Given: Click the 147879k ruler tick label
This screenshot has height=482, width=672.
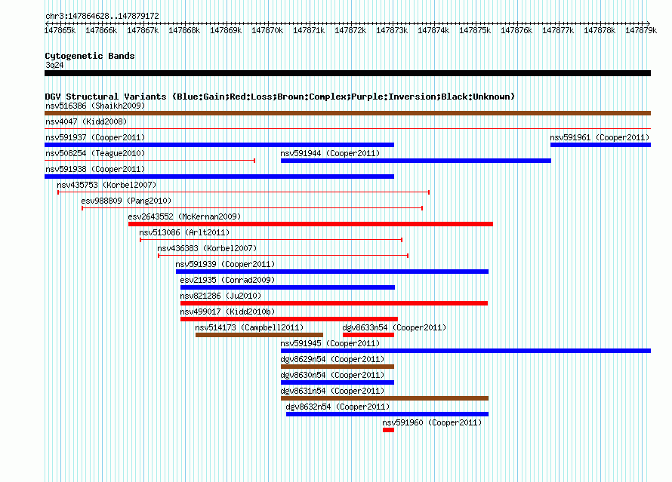Looking at the screenshot, I should (x=641, y=30).
